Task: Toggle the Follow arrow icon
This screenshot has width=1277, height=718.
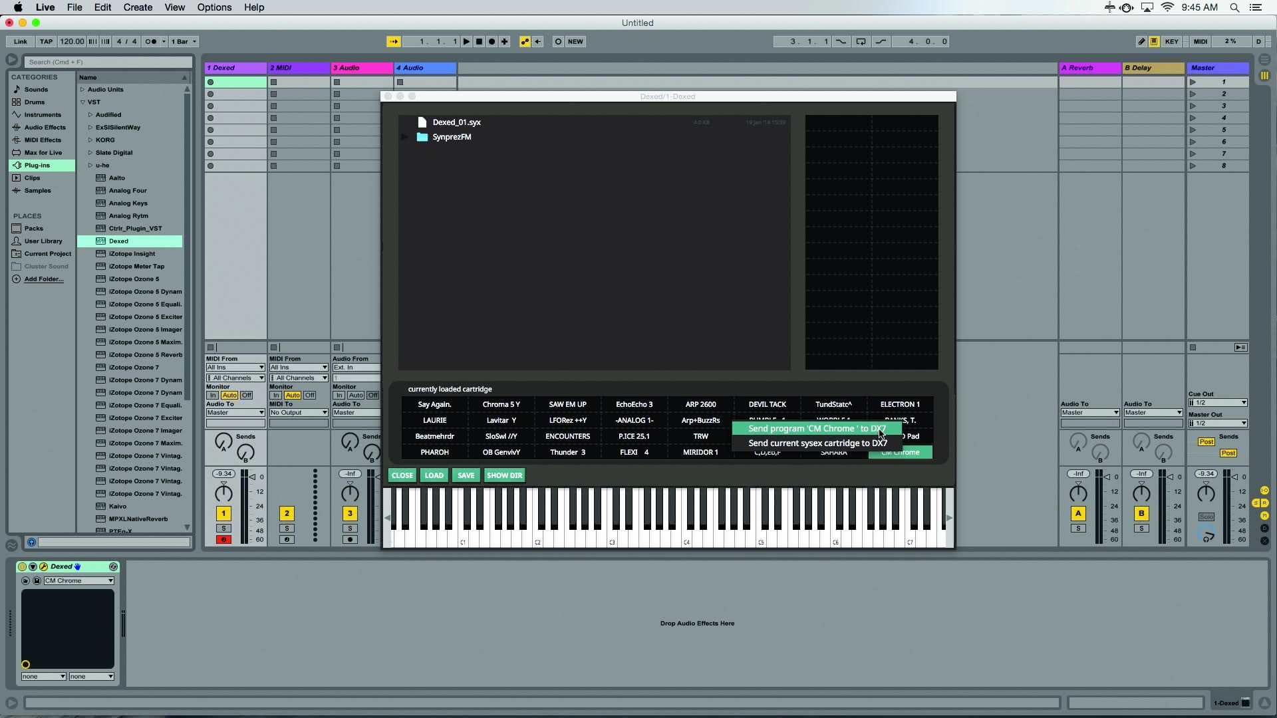Action: [x=394, y=41]
